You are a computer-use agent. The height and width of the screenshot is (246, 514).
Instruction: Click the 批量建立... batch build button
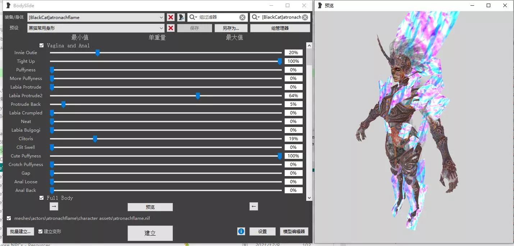20,231
